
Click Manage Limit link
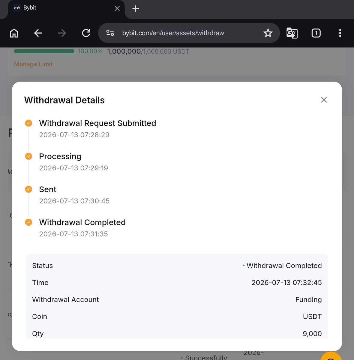tap(33, 64)
